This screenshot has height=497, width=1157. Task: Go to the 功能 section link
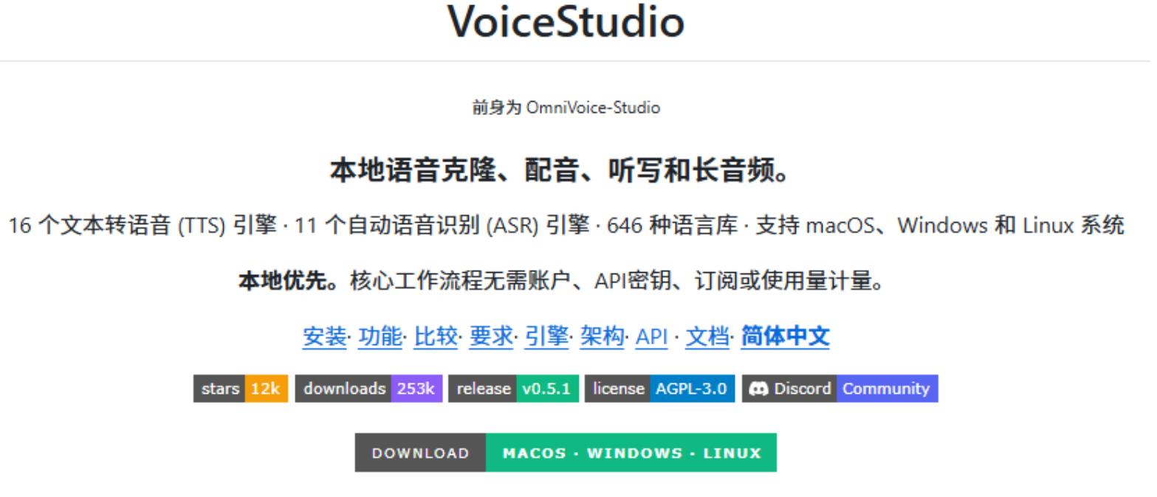coord(380,336)
